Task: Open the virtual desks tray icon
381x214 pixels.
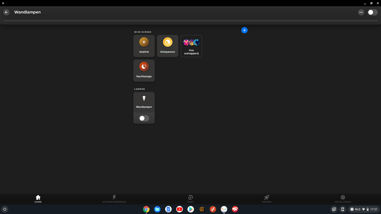Action: click(334, 209)
